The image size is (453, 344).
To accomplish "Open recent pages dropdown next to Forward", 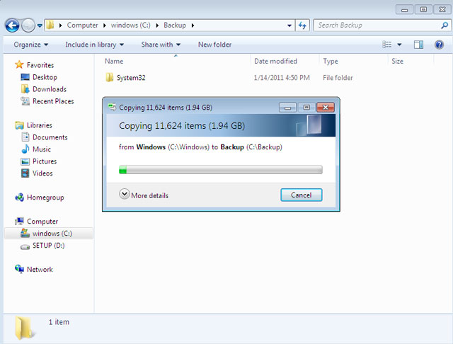I will [x=40, y=25].
